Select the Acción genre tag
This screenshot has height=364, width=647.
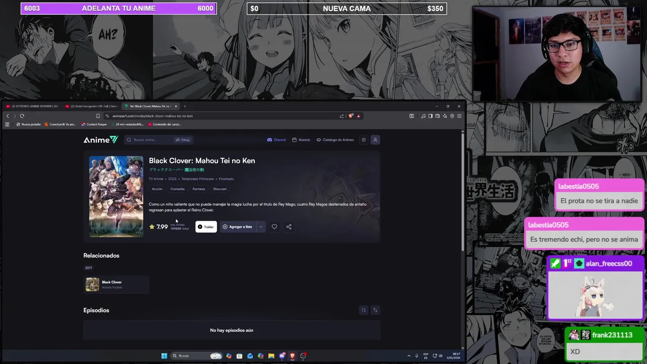click(157, 189)
